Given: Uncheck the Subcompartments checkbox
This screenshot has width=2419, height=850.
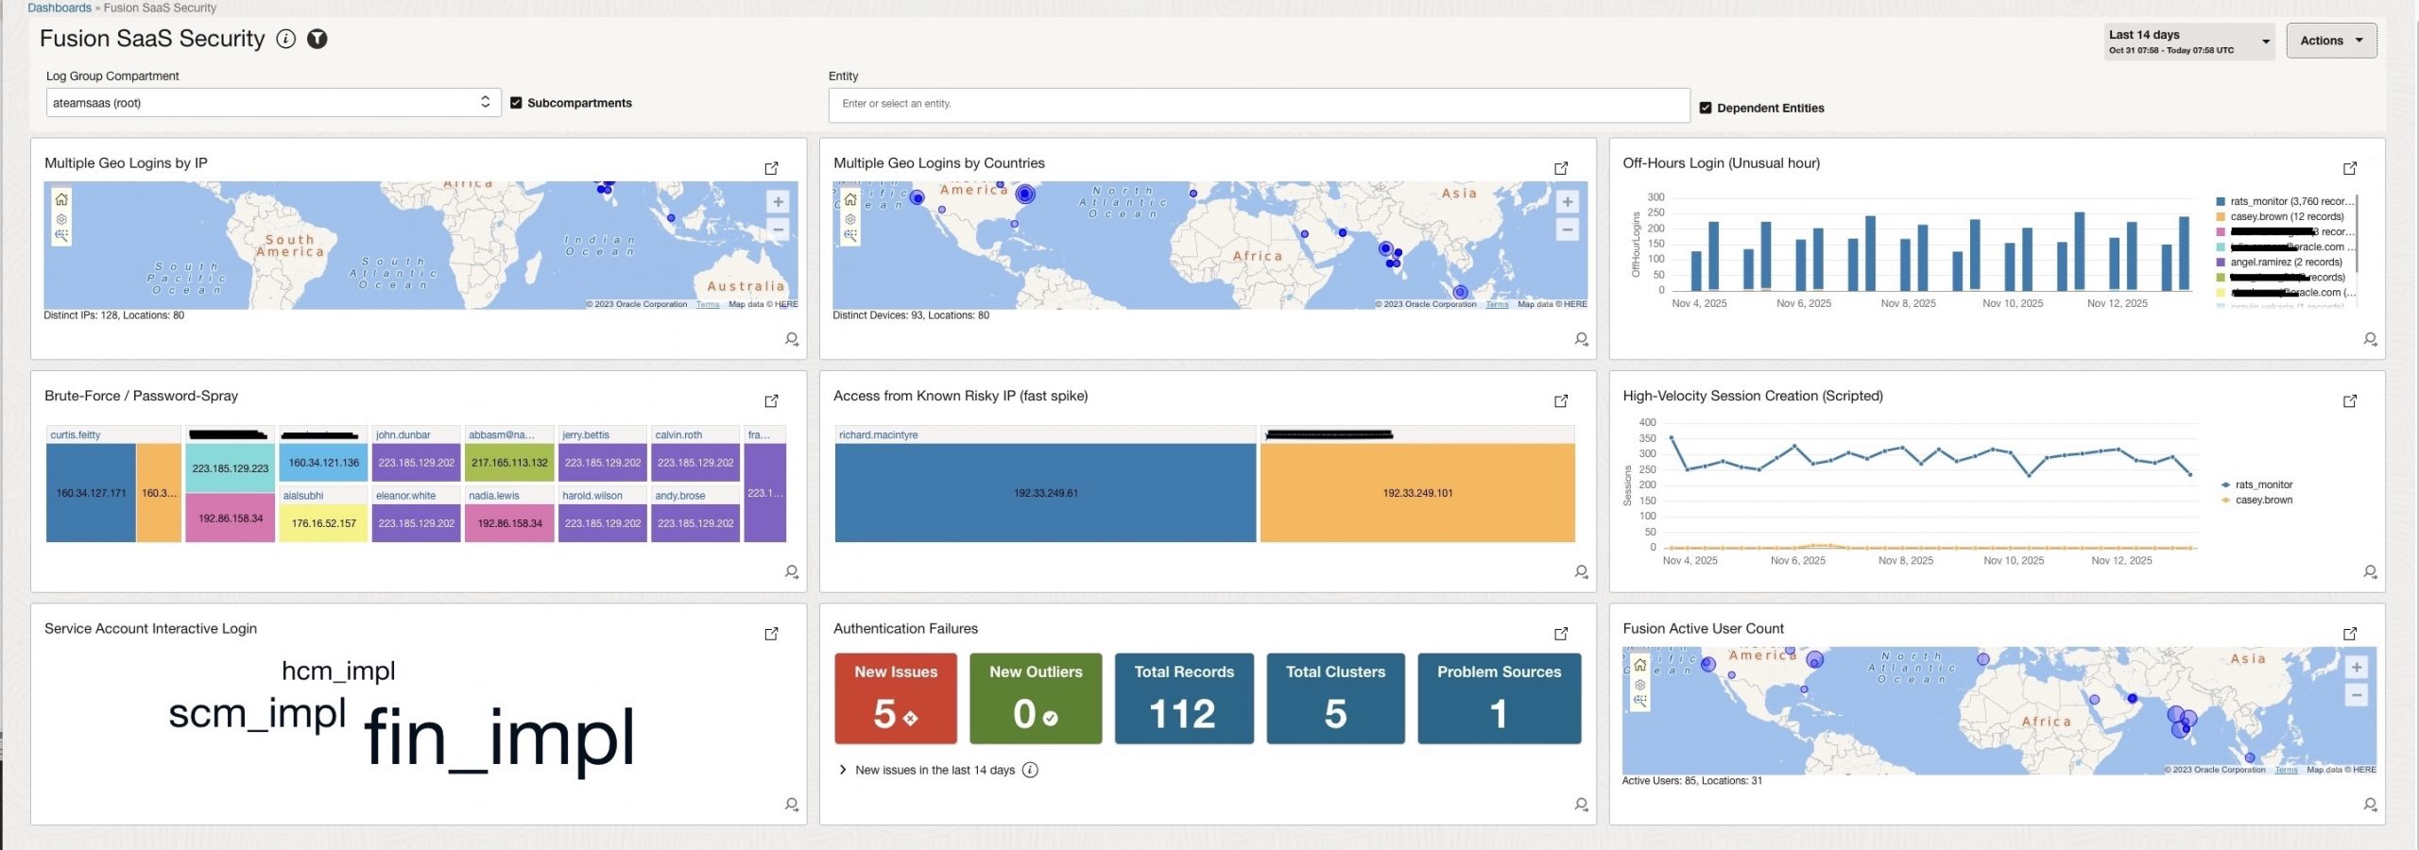Looking at the screenshot, I should [x=516, y=103].
